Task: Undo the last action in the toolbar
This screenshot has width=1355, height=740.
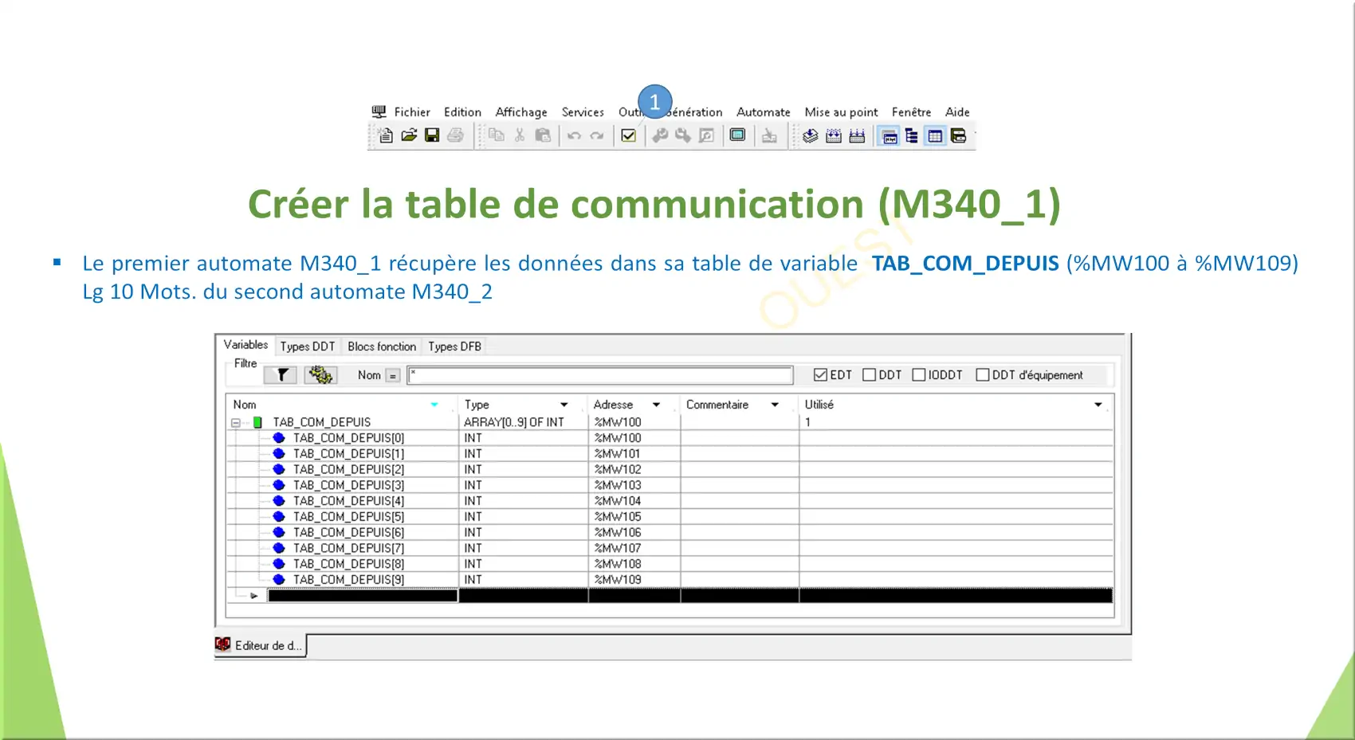Action: 574,136
